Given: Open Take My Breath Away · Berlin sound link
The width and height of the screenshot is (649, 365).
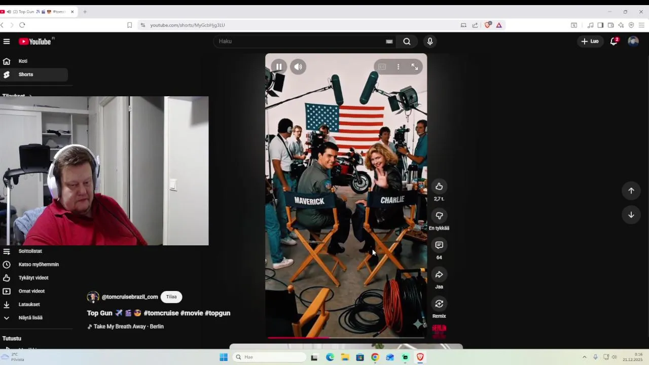Looking at the screenshot, I should 126,326.
